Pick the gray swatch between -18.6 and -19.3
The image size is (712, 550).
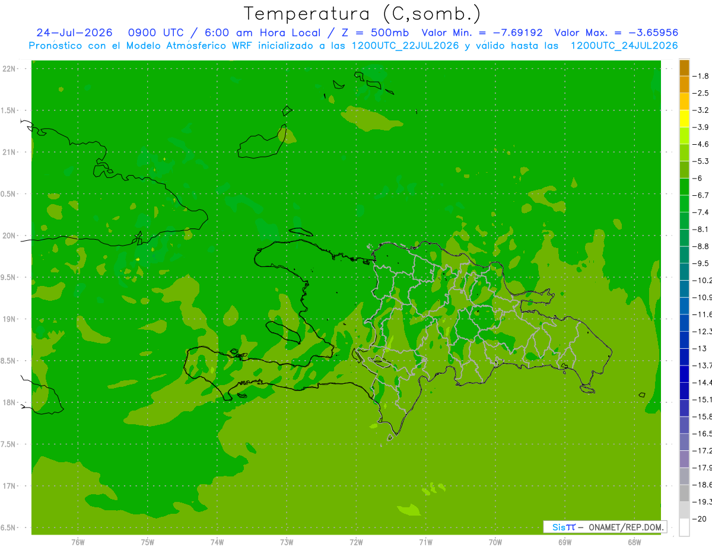coord(684,493)
